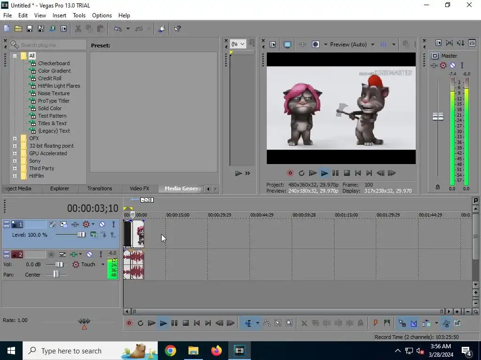Screen dimensions: 481x360
Task: Click track 1 Level slider handle
Action: [81, 235]
